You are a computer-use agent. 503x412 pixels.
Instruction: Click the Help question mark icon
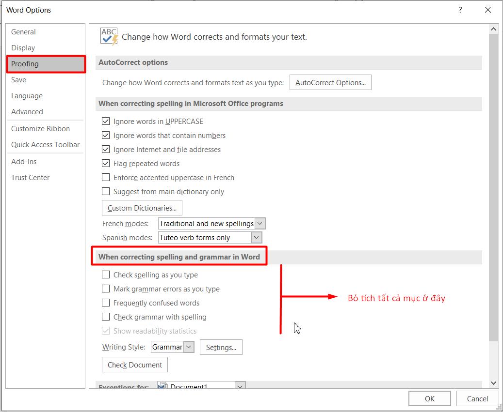(460, 10)
